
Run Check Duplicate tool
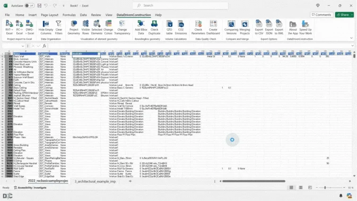pyautogui.click(x=154, y=27)
